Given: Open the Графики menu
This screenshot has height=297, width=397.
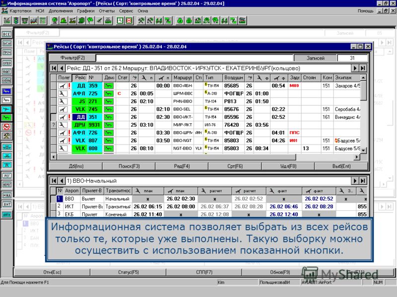Looking at the screenshot, I should tap(85, 11).
